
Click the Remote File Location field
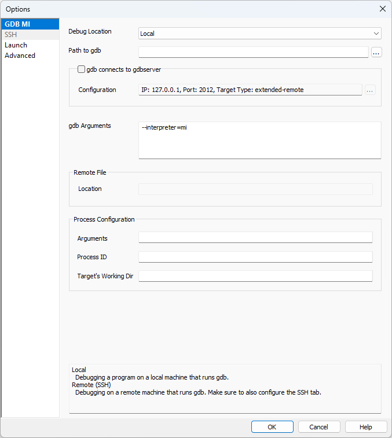pyautogui.click(x=255, y=189)
